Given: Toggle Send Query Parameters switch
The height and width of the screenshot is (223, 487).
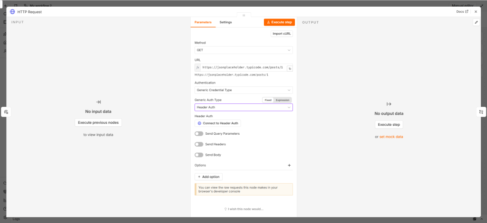Looking at the screenshot, I should 199,134.
